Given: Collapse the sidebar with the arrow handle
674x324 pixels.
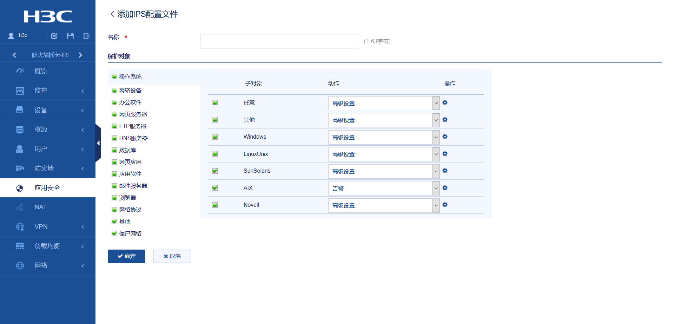Looking at the screenshot, I should point(98,143).
